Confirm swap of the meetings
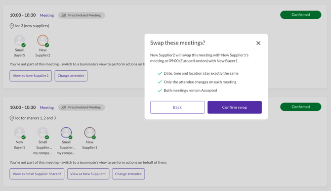 (x=235, y=107)
